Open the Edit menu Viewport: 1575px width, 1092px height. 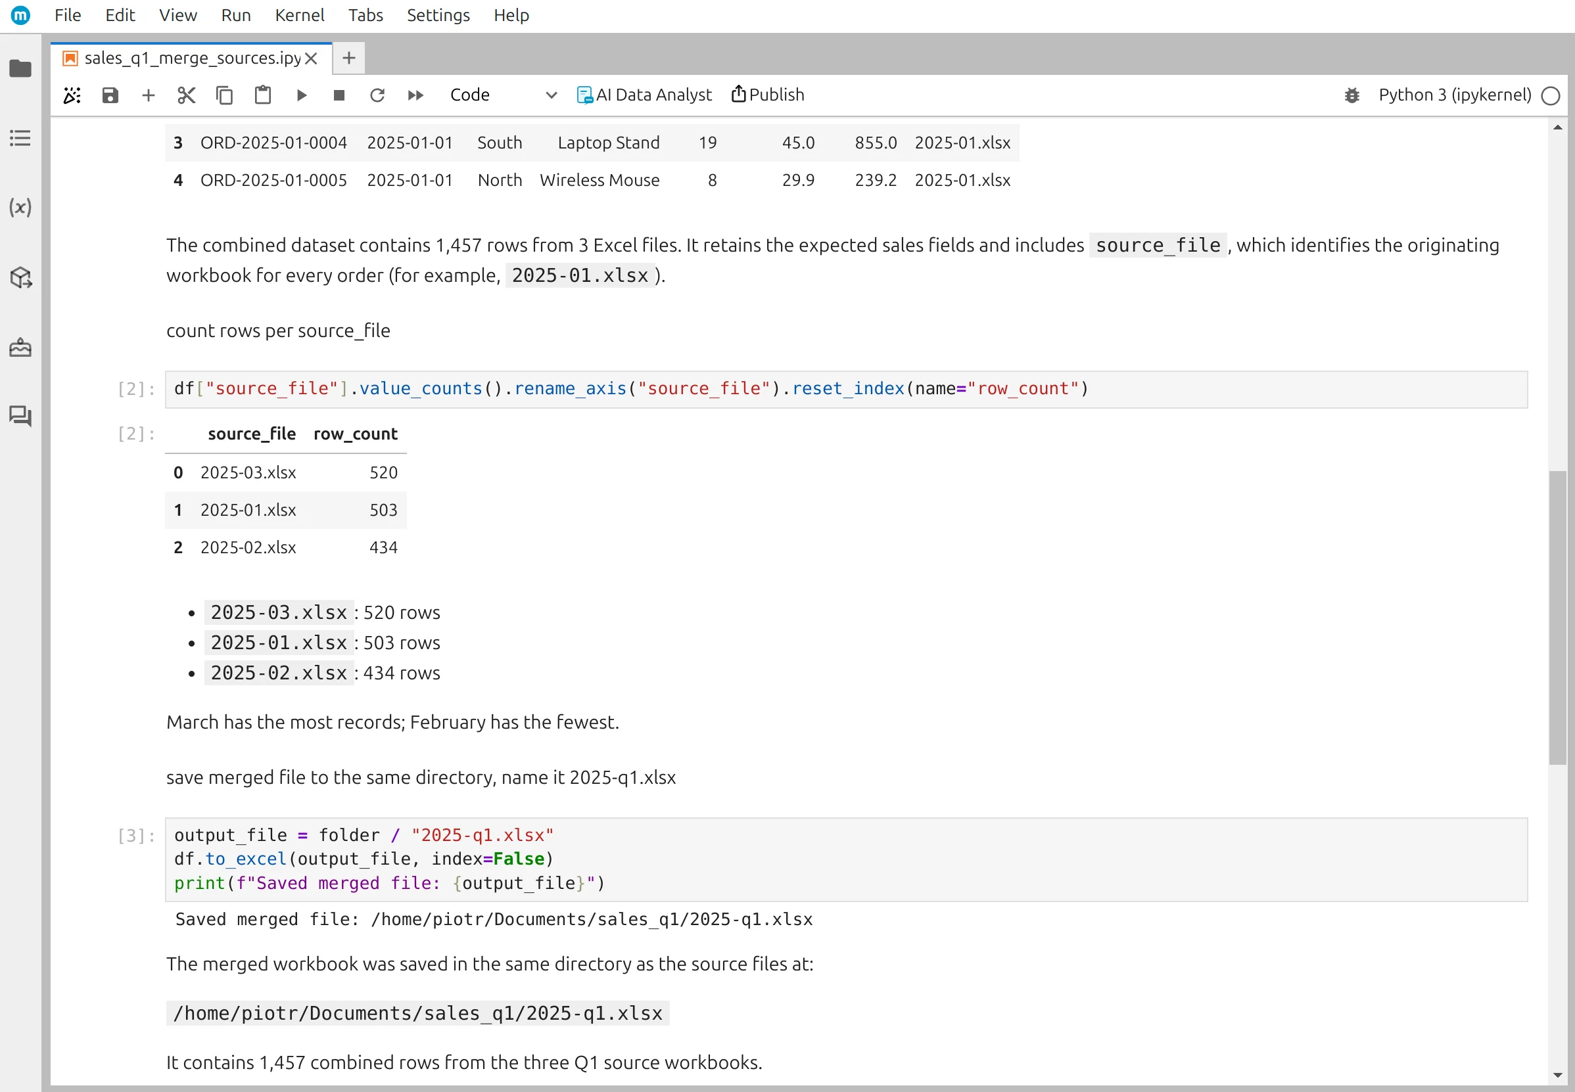(x=120, y=15)
